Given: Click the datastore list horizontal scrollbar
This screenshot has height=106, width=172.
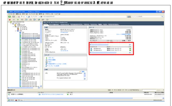Looking at the screenshot, I should 110,45.
